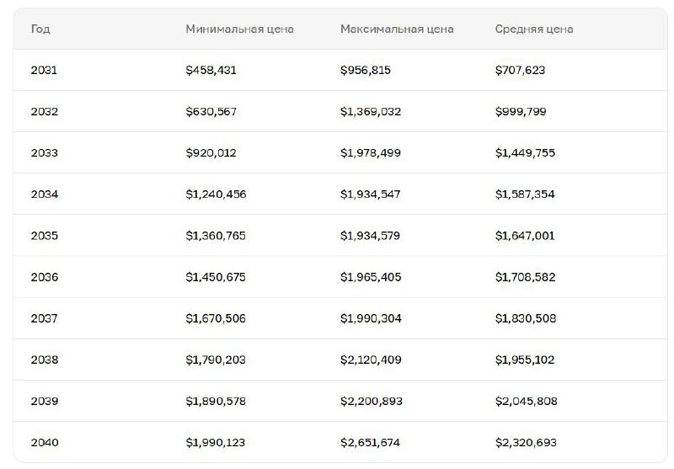Image resolution: width=674 pixels, height=469 pixels.
Task: Select the maximum price $1,934,579
Action: [371, 236]
